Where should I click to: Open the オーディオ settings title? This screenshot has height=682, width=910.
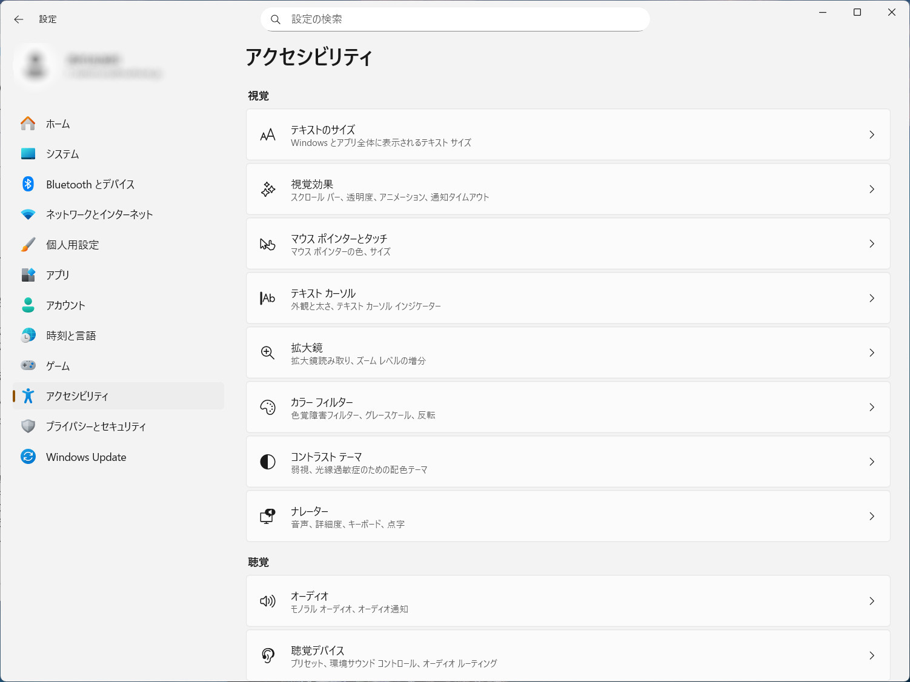click(x=310, y=596)
